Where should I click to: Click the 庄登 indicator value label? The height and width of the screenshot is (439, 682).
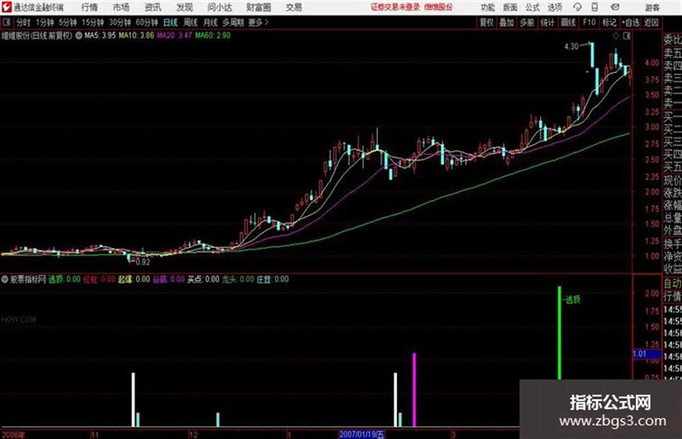click(273, 280)
